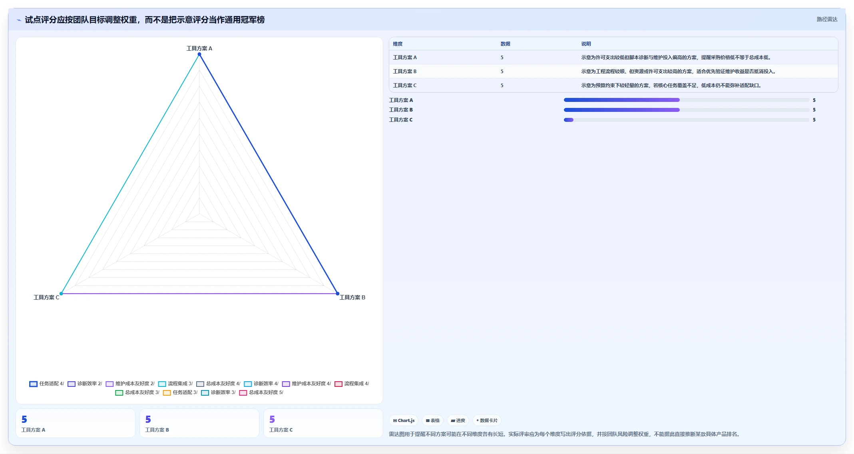The width and height of the screenshot is (854, 454).
Task: Click the 数据 column header
Action: (x=505, y=44)
